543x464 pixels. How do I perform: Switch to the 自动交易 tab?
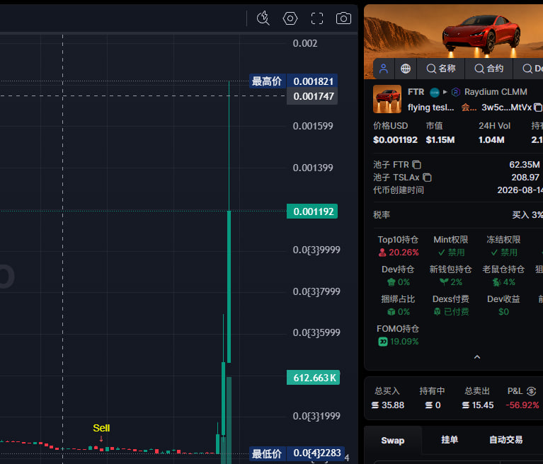pyautogui.click(x=505, y=440)
